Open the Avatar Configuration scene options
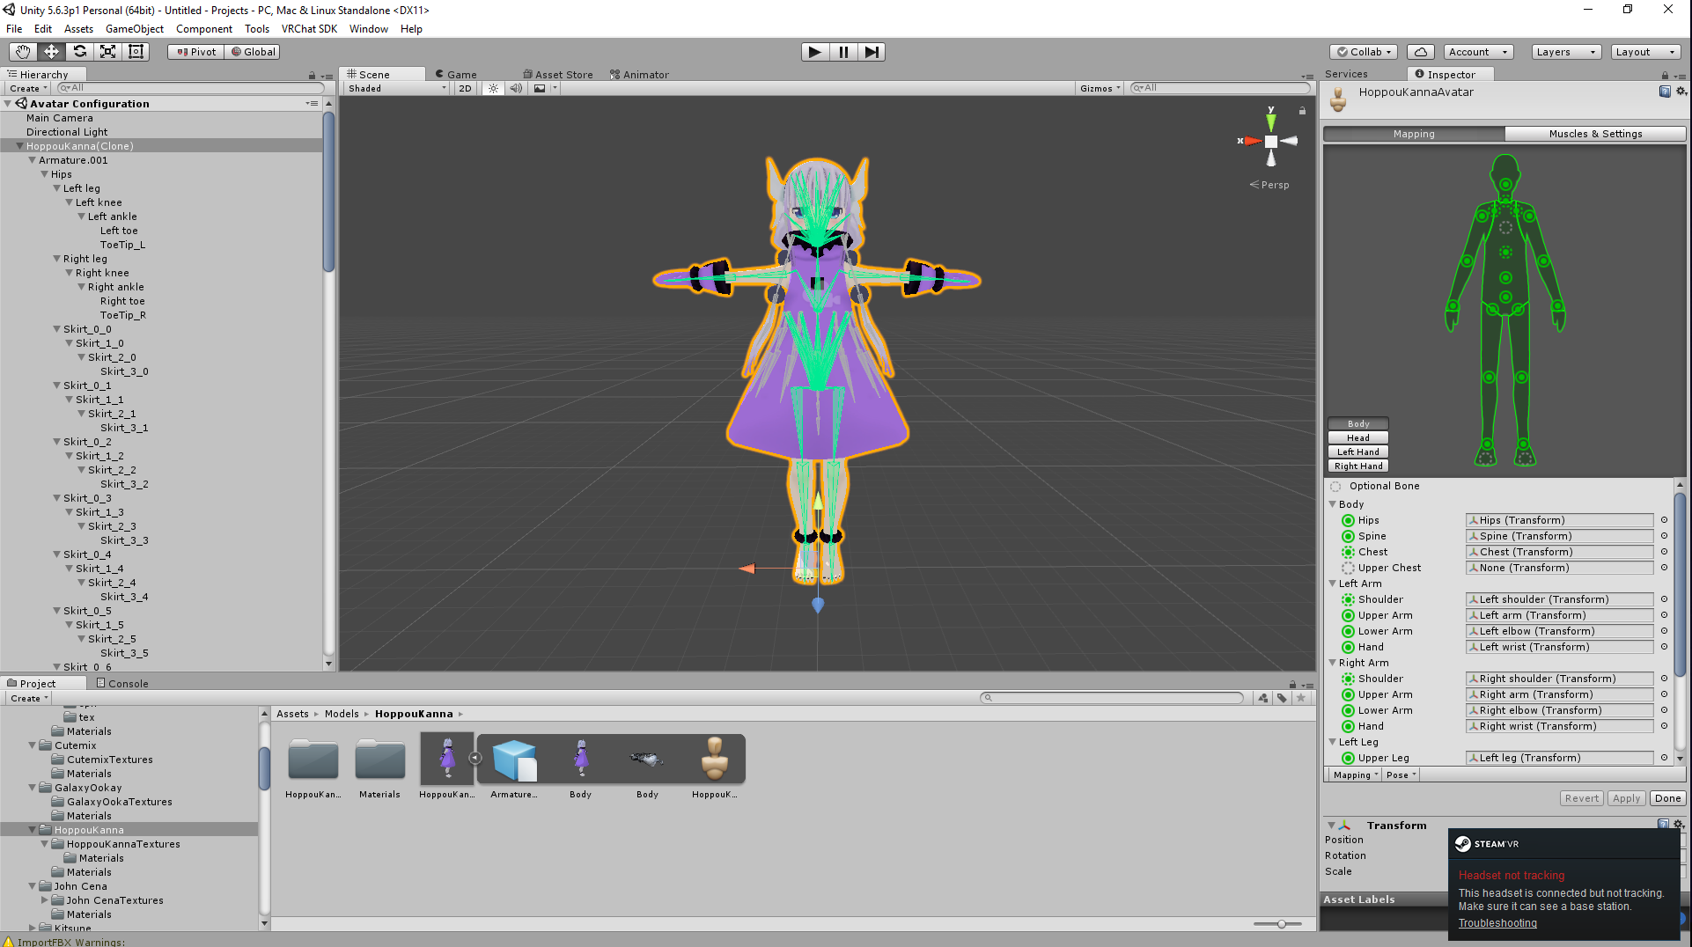The image size is (1692, 947). coord(312,104)
